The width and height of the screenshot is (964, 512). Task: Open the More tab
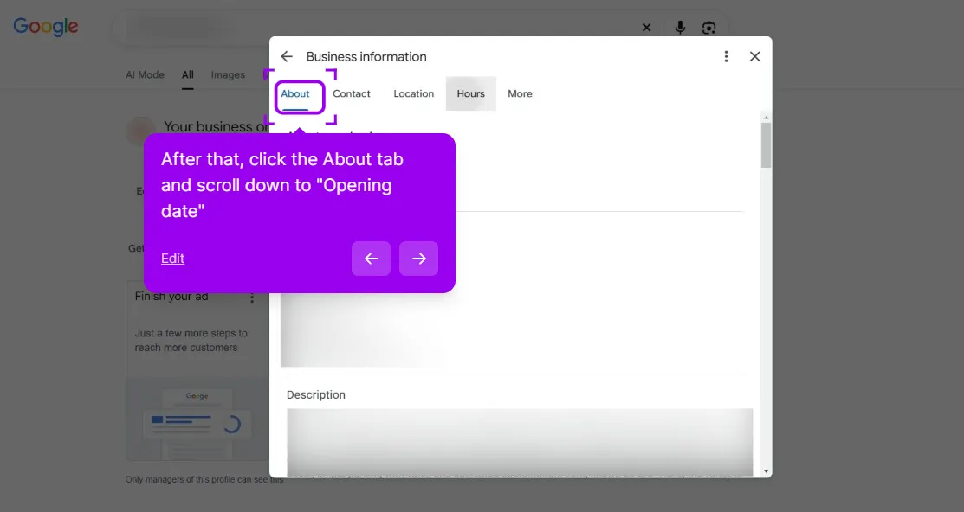click(521, 94)
